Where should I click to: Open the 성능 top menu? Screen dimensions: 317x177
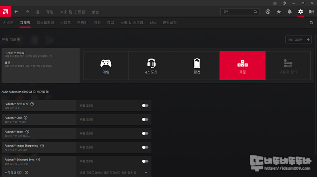tap(95, 12)
